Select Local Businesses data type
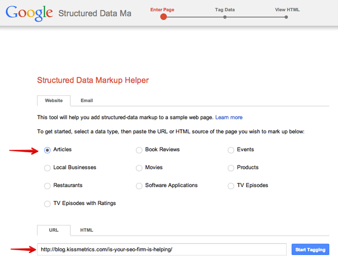338x265 pixels. pyautogui.click(x=48, y=168)
